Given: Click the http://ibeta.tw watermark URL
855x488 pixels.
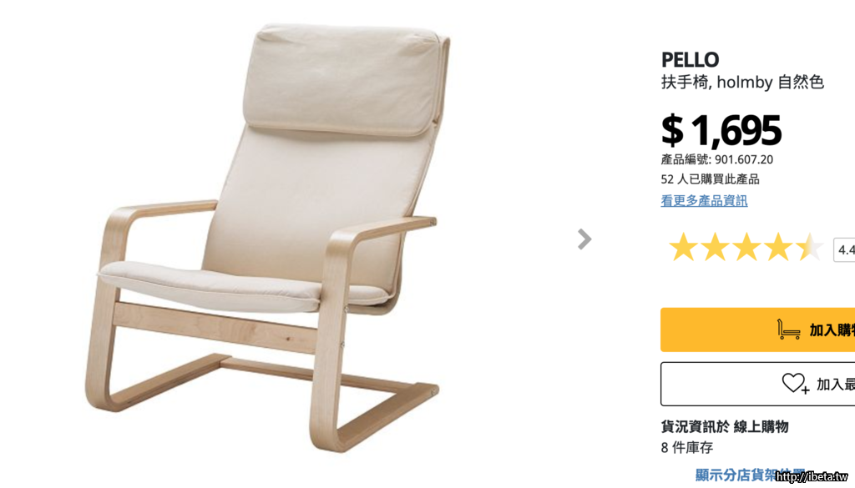Looking at the screenshot, I should coord(812,477).
